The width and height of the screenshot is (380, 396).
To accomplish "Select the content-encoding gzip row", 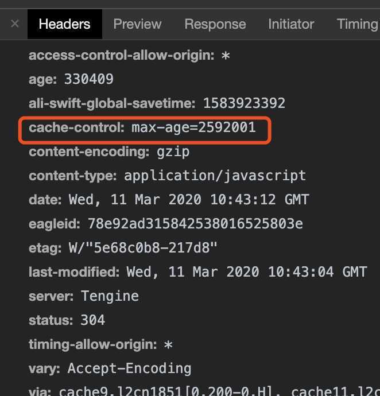I will pos(109,152).
